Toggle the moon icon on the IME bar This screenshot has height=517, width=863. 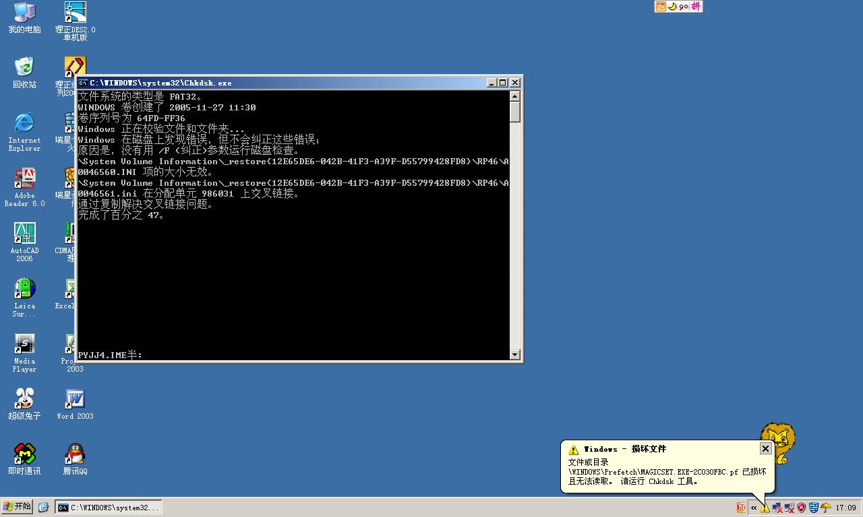[x=672, y=6]
